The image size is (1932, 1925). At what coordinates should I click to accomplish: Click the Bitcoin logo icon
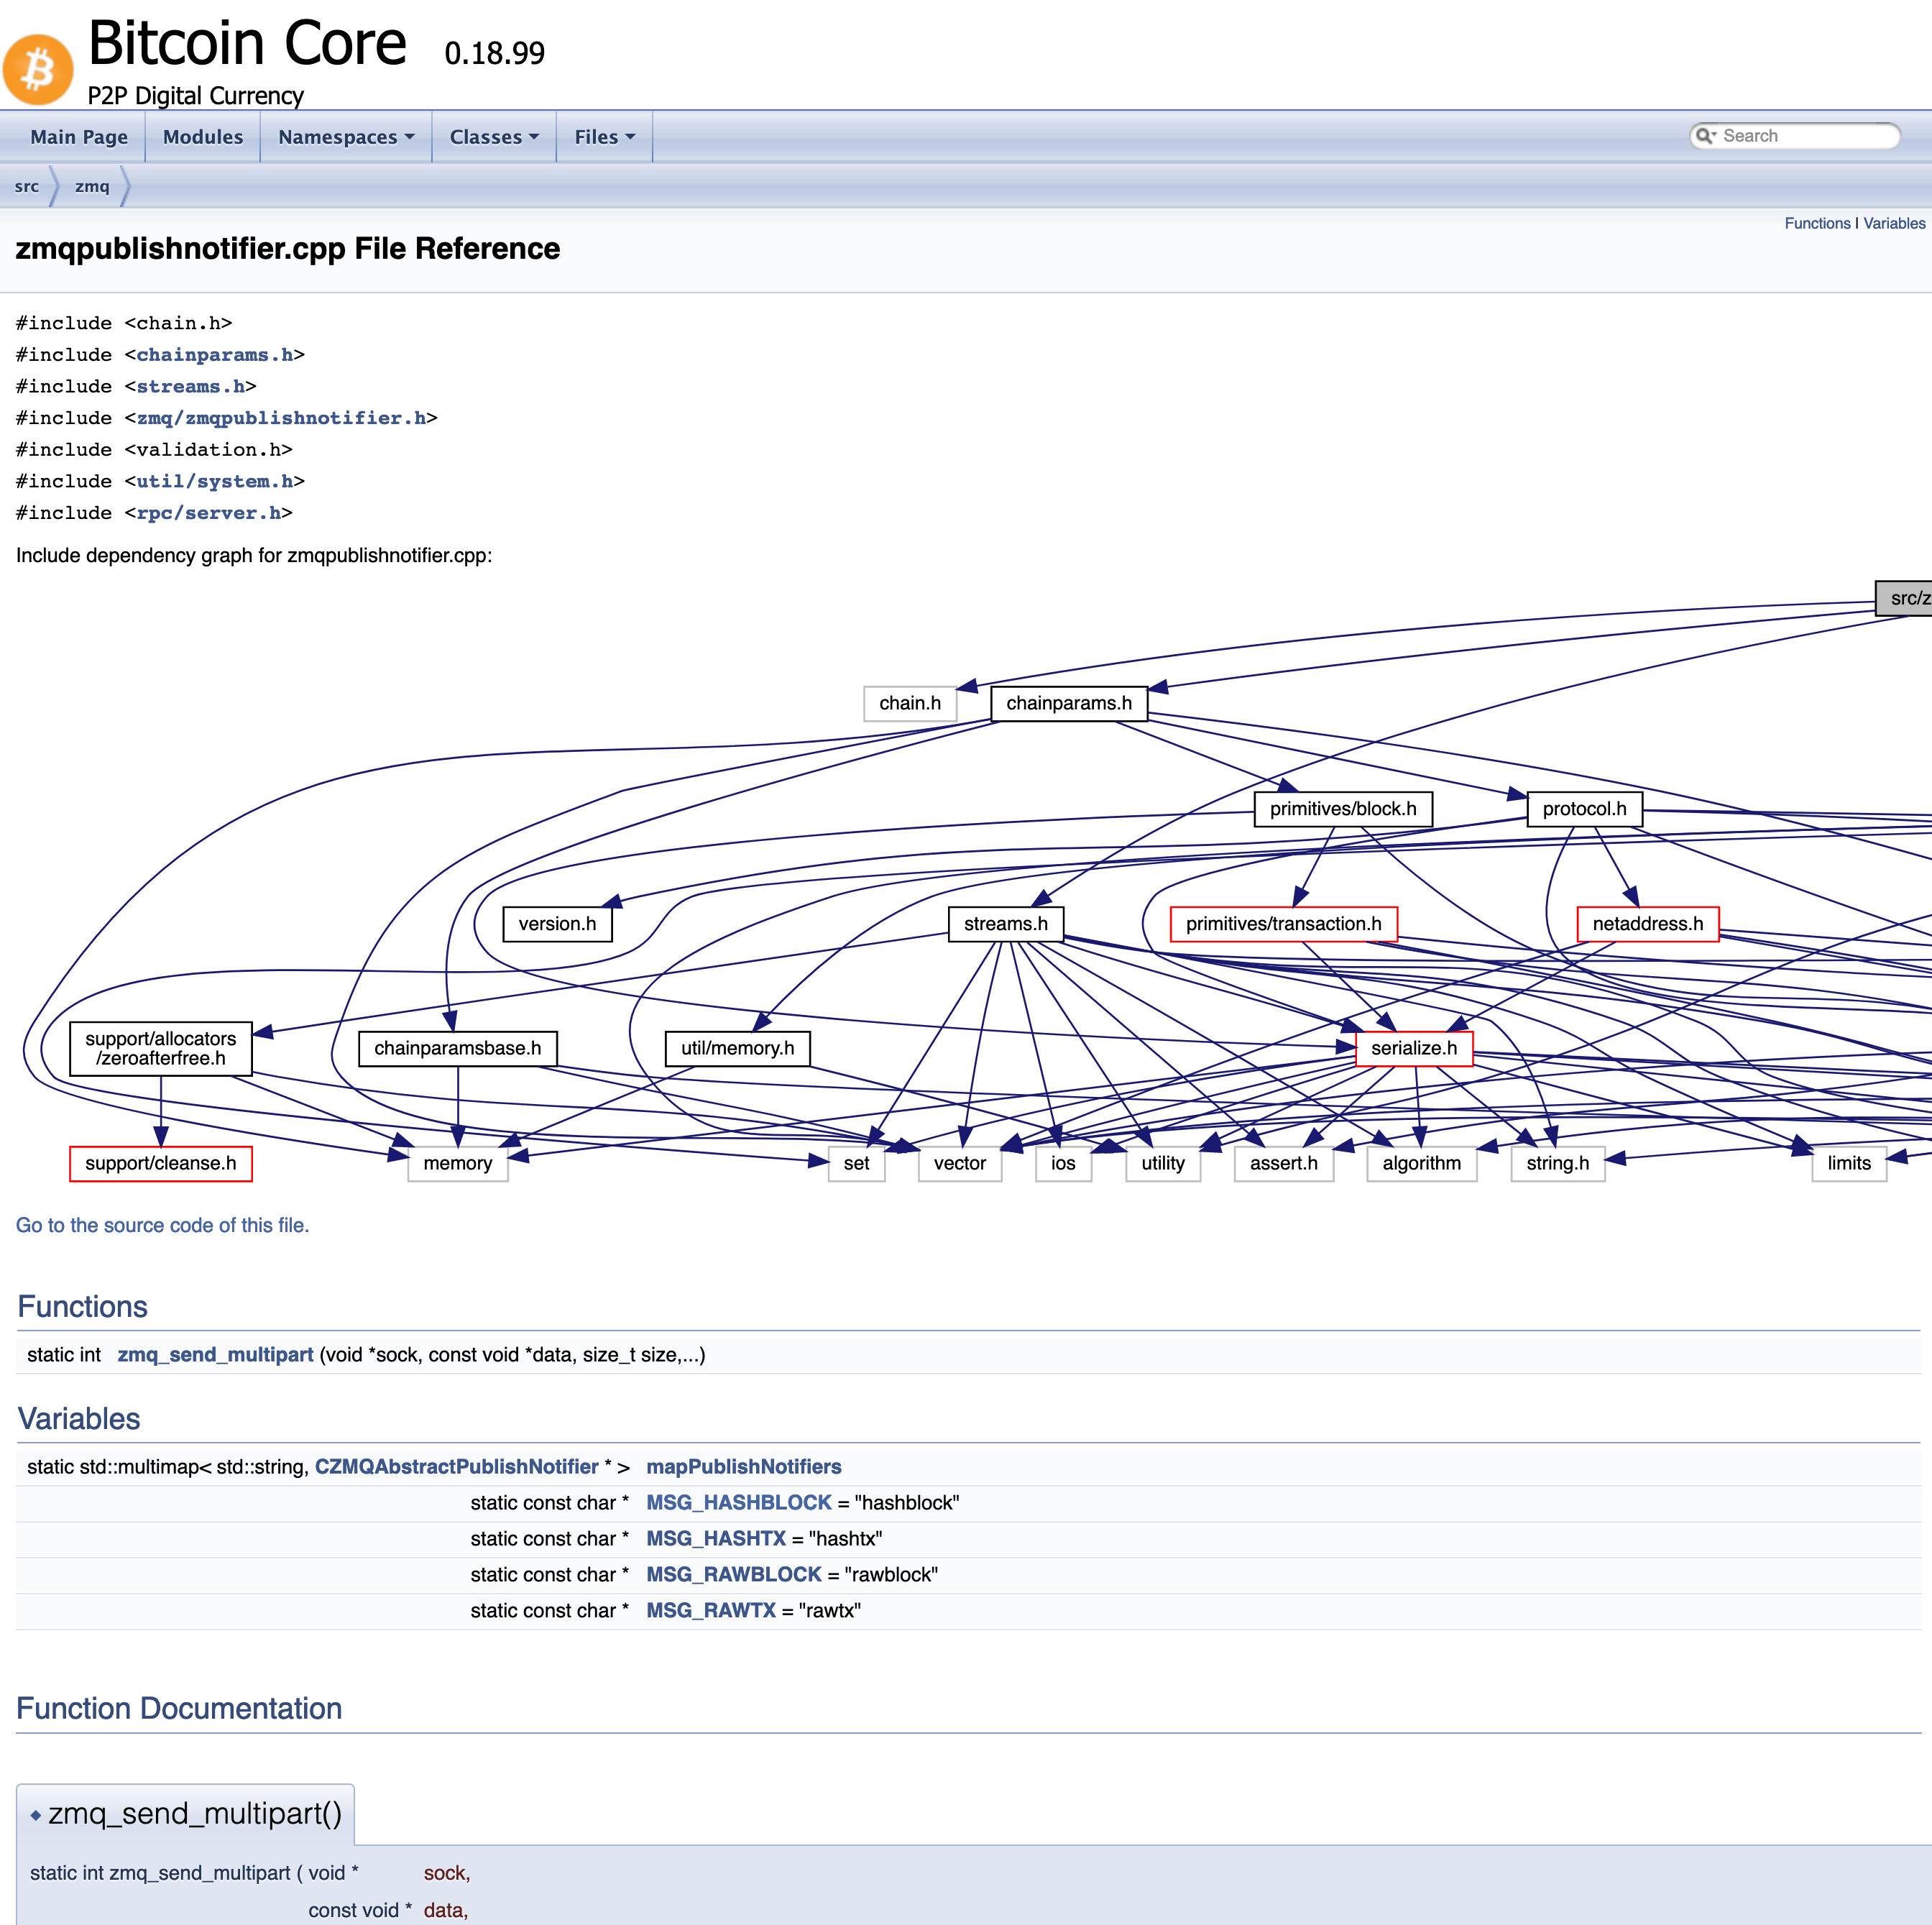38,70
